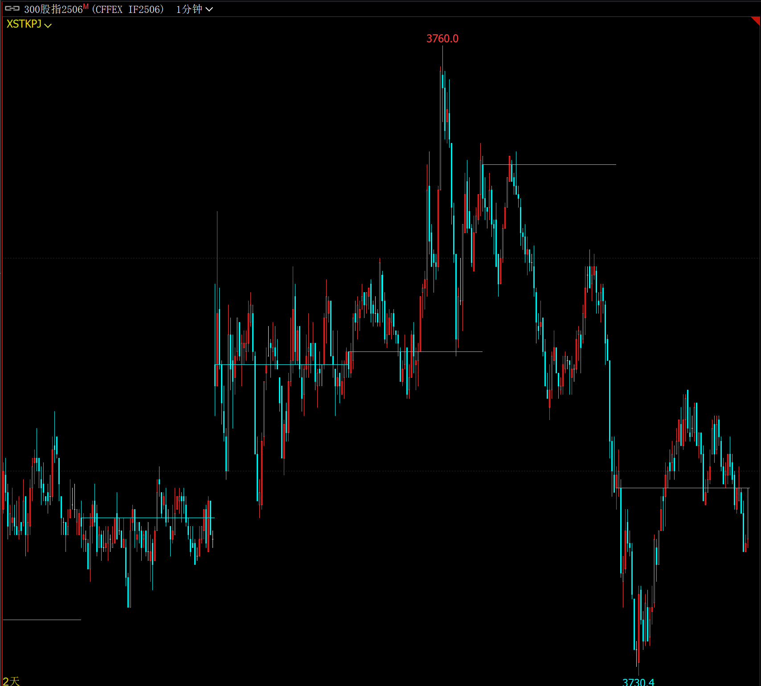Open the 1分钟 timeframe dropdown

pos(194,9)
